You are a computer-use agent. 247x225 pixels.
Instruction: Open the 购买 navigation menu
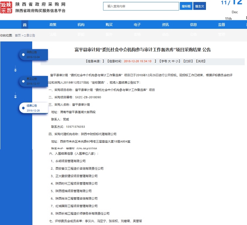[109, 25]
